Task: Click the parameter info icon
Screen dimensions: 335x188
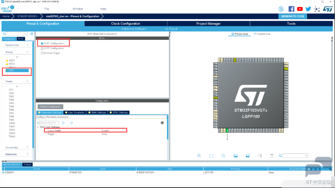Action: pos(162,123)
